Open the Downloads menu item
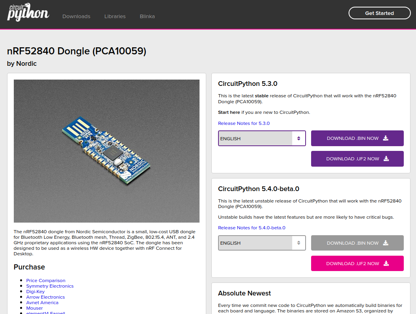Viewport: 416px width, 314px height. (x=76, y=17)
